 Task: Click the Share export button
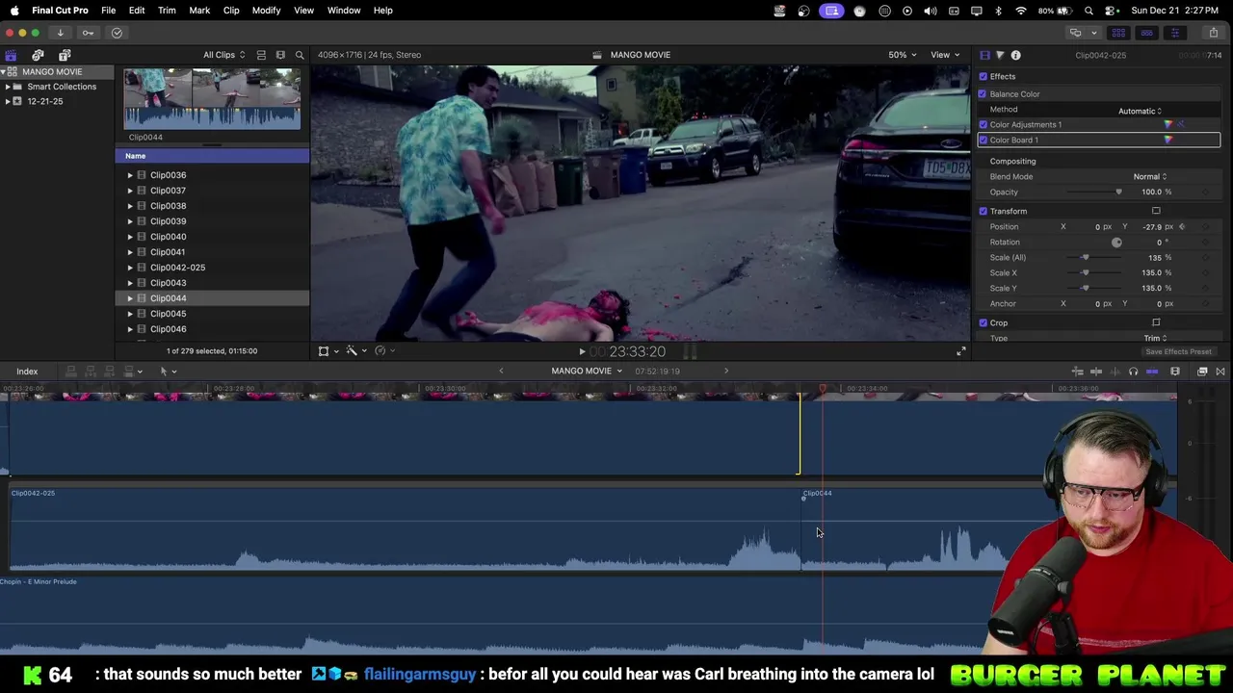click(x=1213, y=33)
